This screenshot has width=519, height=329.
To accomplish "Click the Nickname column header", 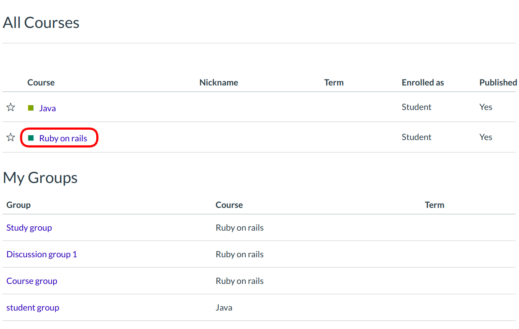I will (x=219, y=82).
